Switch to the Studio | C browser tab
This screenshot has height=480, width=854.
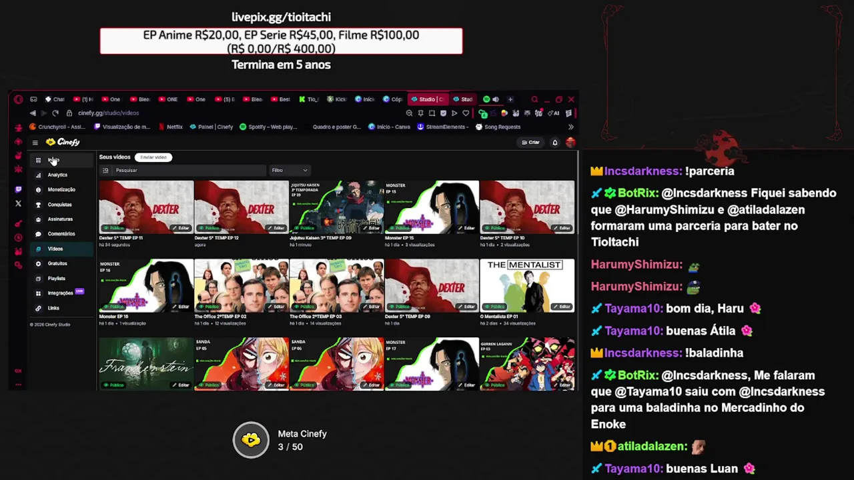(427, 99)
